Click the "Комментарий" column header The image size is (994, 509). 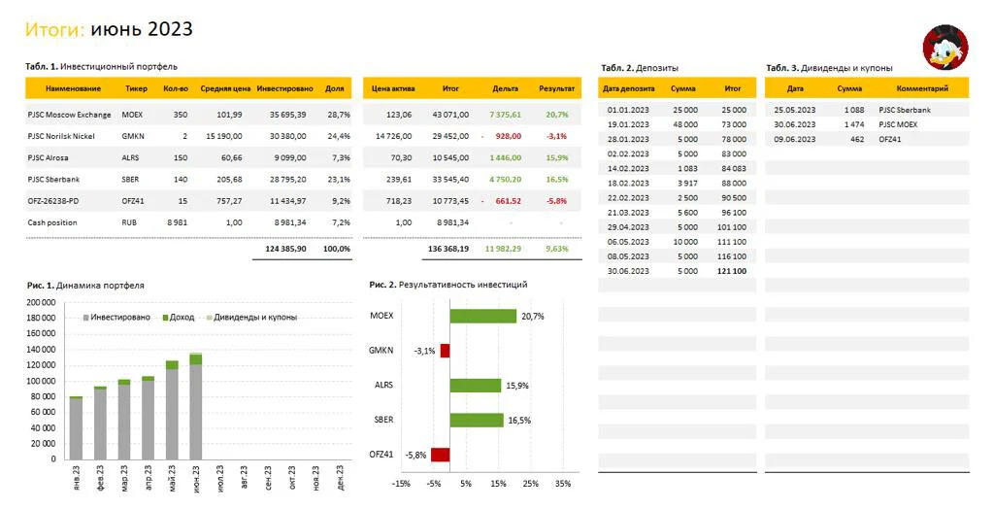[922, 88]
